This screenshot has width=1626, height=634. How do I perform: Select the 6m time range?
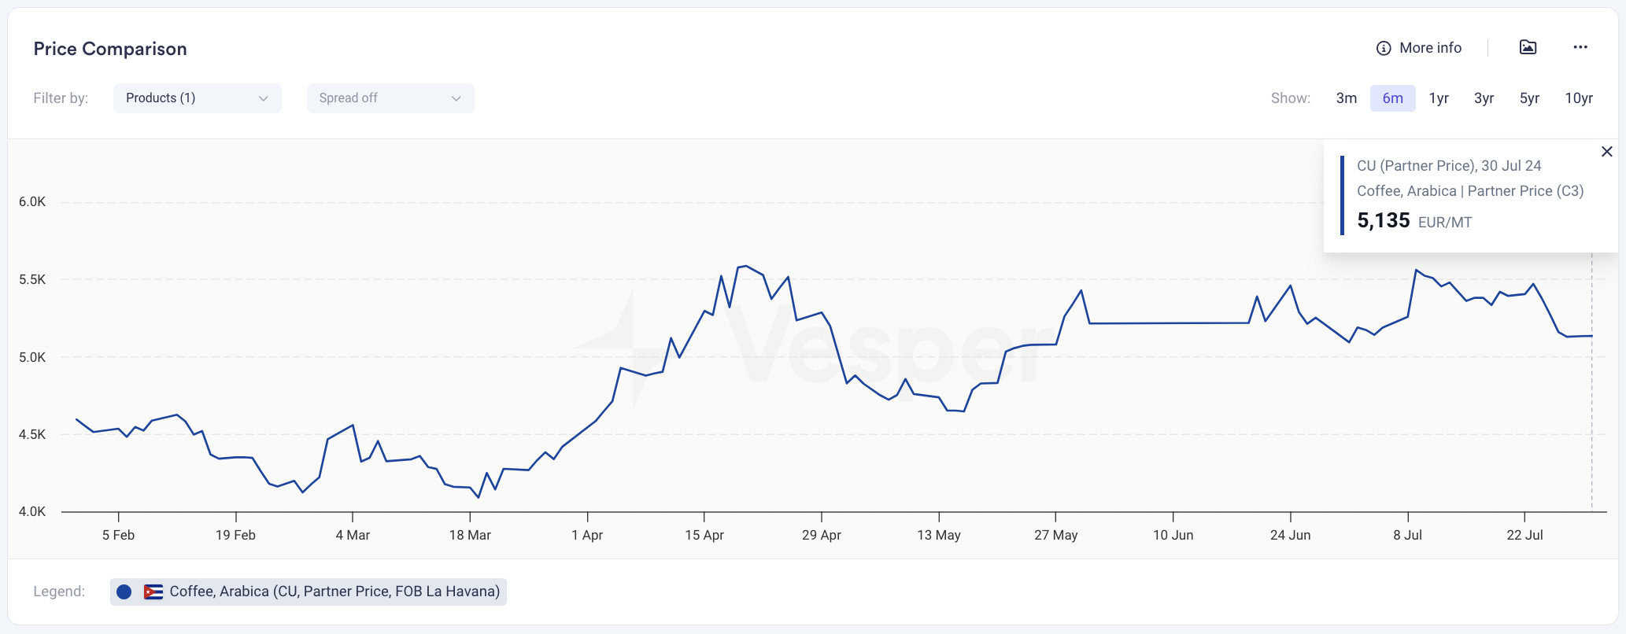1392,98
